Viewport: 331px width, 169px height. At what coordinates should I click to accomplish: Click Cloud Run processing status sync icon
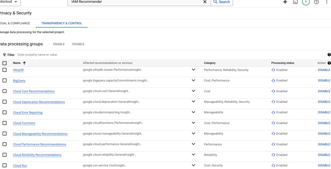click(x=273, y=165)
